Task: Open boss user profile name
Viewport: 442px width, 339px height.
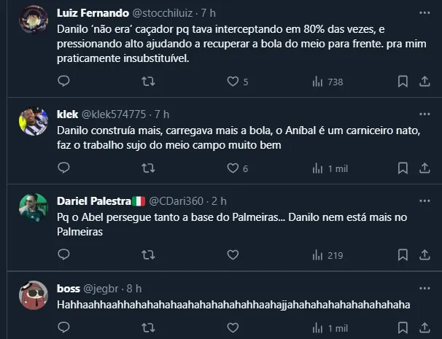Action: click(x=69, y=288)
